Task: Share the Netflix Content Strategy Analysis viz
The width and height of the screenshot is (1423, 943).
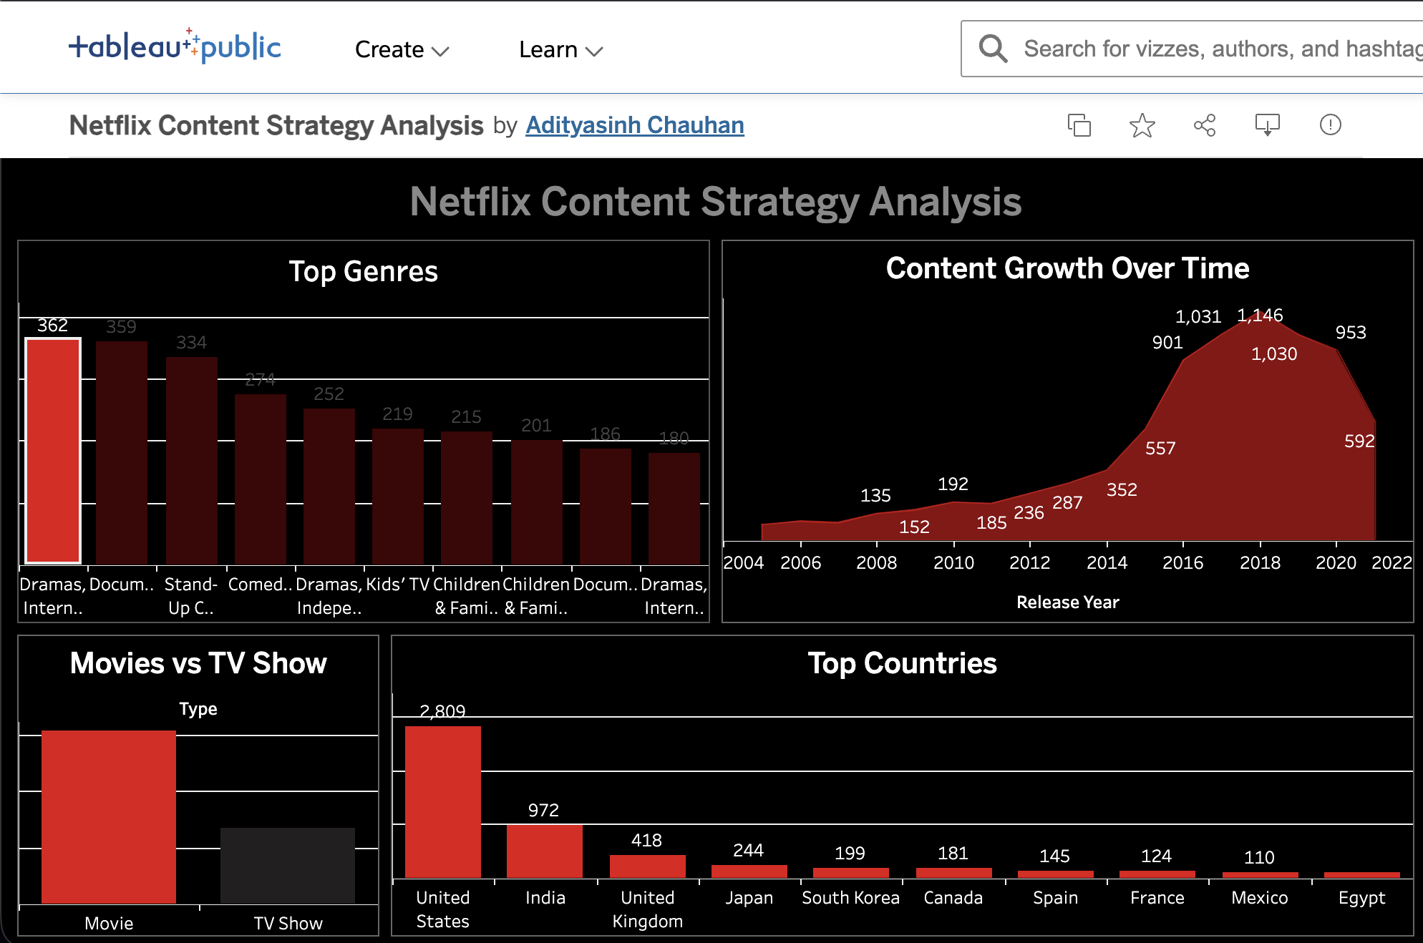Action: click(1205, 124)
